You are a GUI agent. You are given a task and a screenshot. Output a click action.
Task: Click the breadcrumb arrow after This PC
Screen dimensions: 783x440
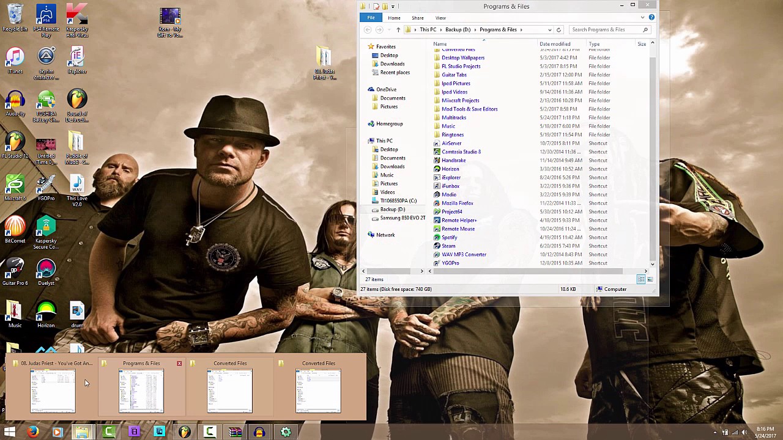pos(441,29)
